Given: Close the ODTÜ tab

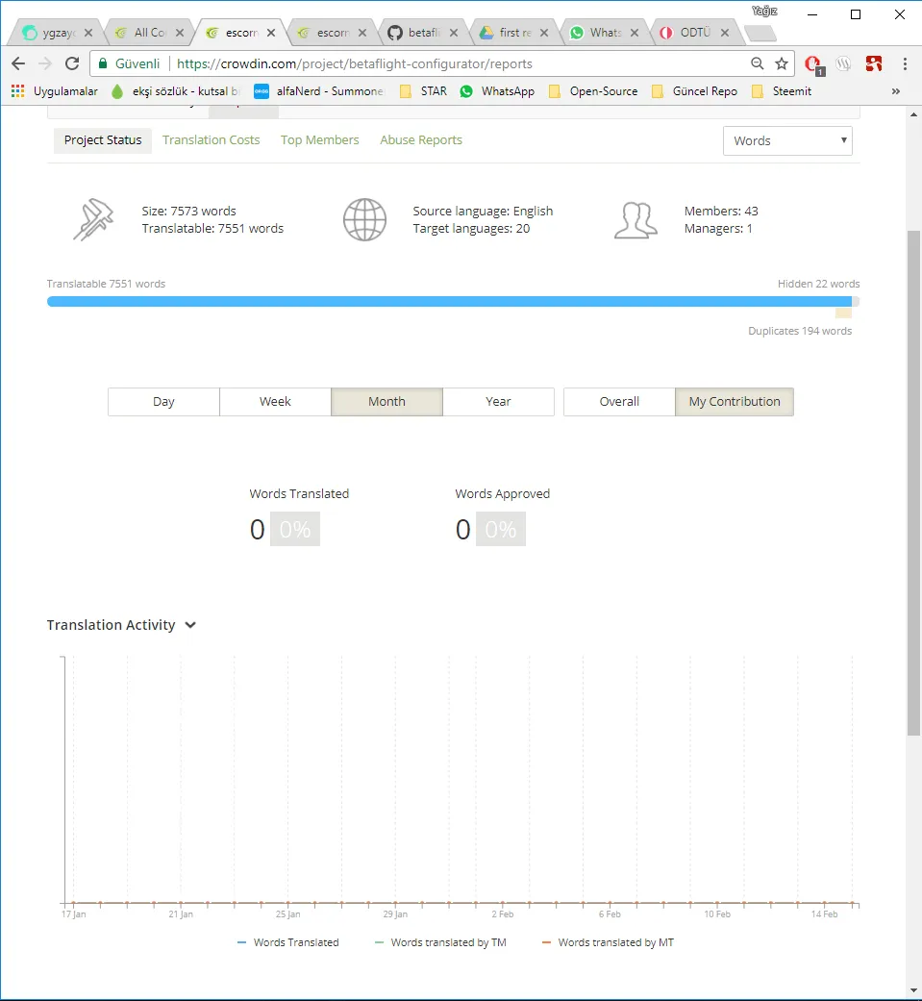Looking at the screenshot, I should (x=725, y=33).
